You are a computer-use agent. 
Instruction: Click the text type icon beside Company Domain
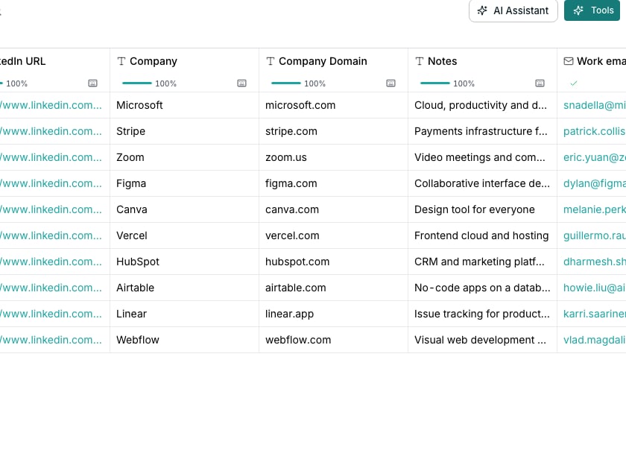pyautogui.click(x=271, y=61)
